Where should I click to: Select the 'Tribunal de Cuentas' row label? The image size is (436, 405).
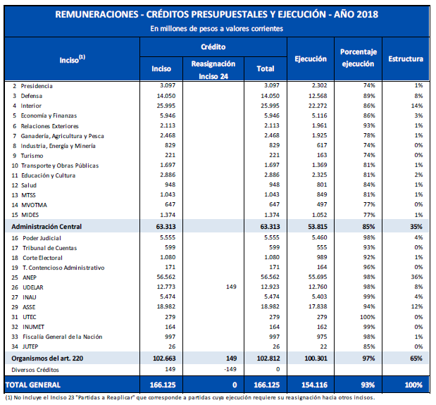click(50, 248)
